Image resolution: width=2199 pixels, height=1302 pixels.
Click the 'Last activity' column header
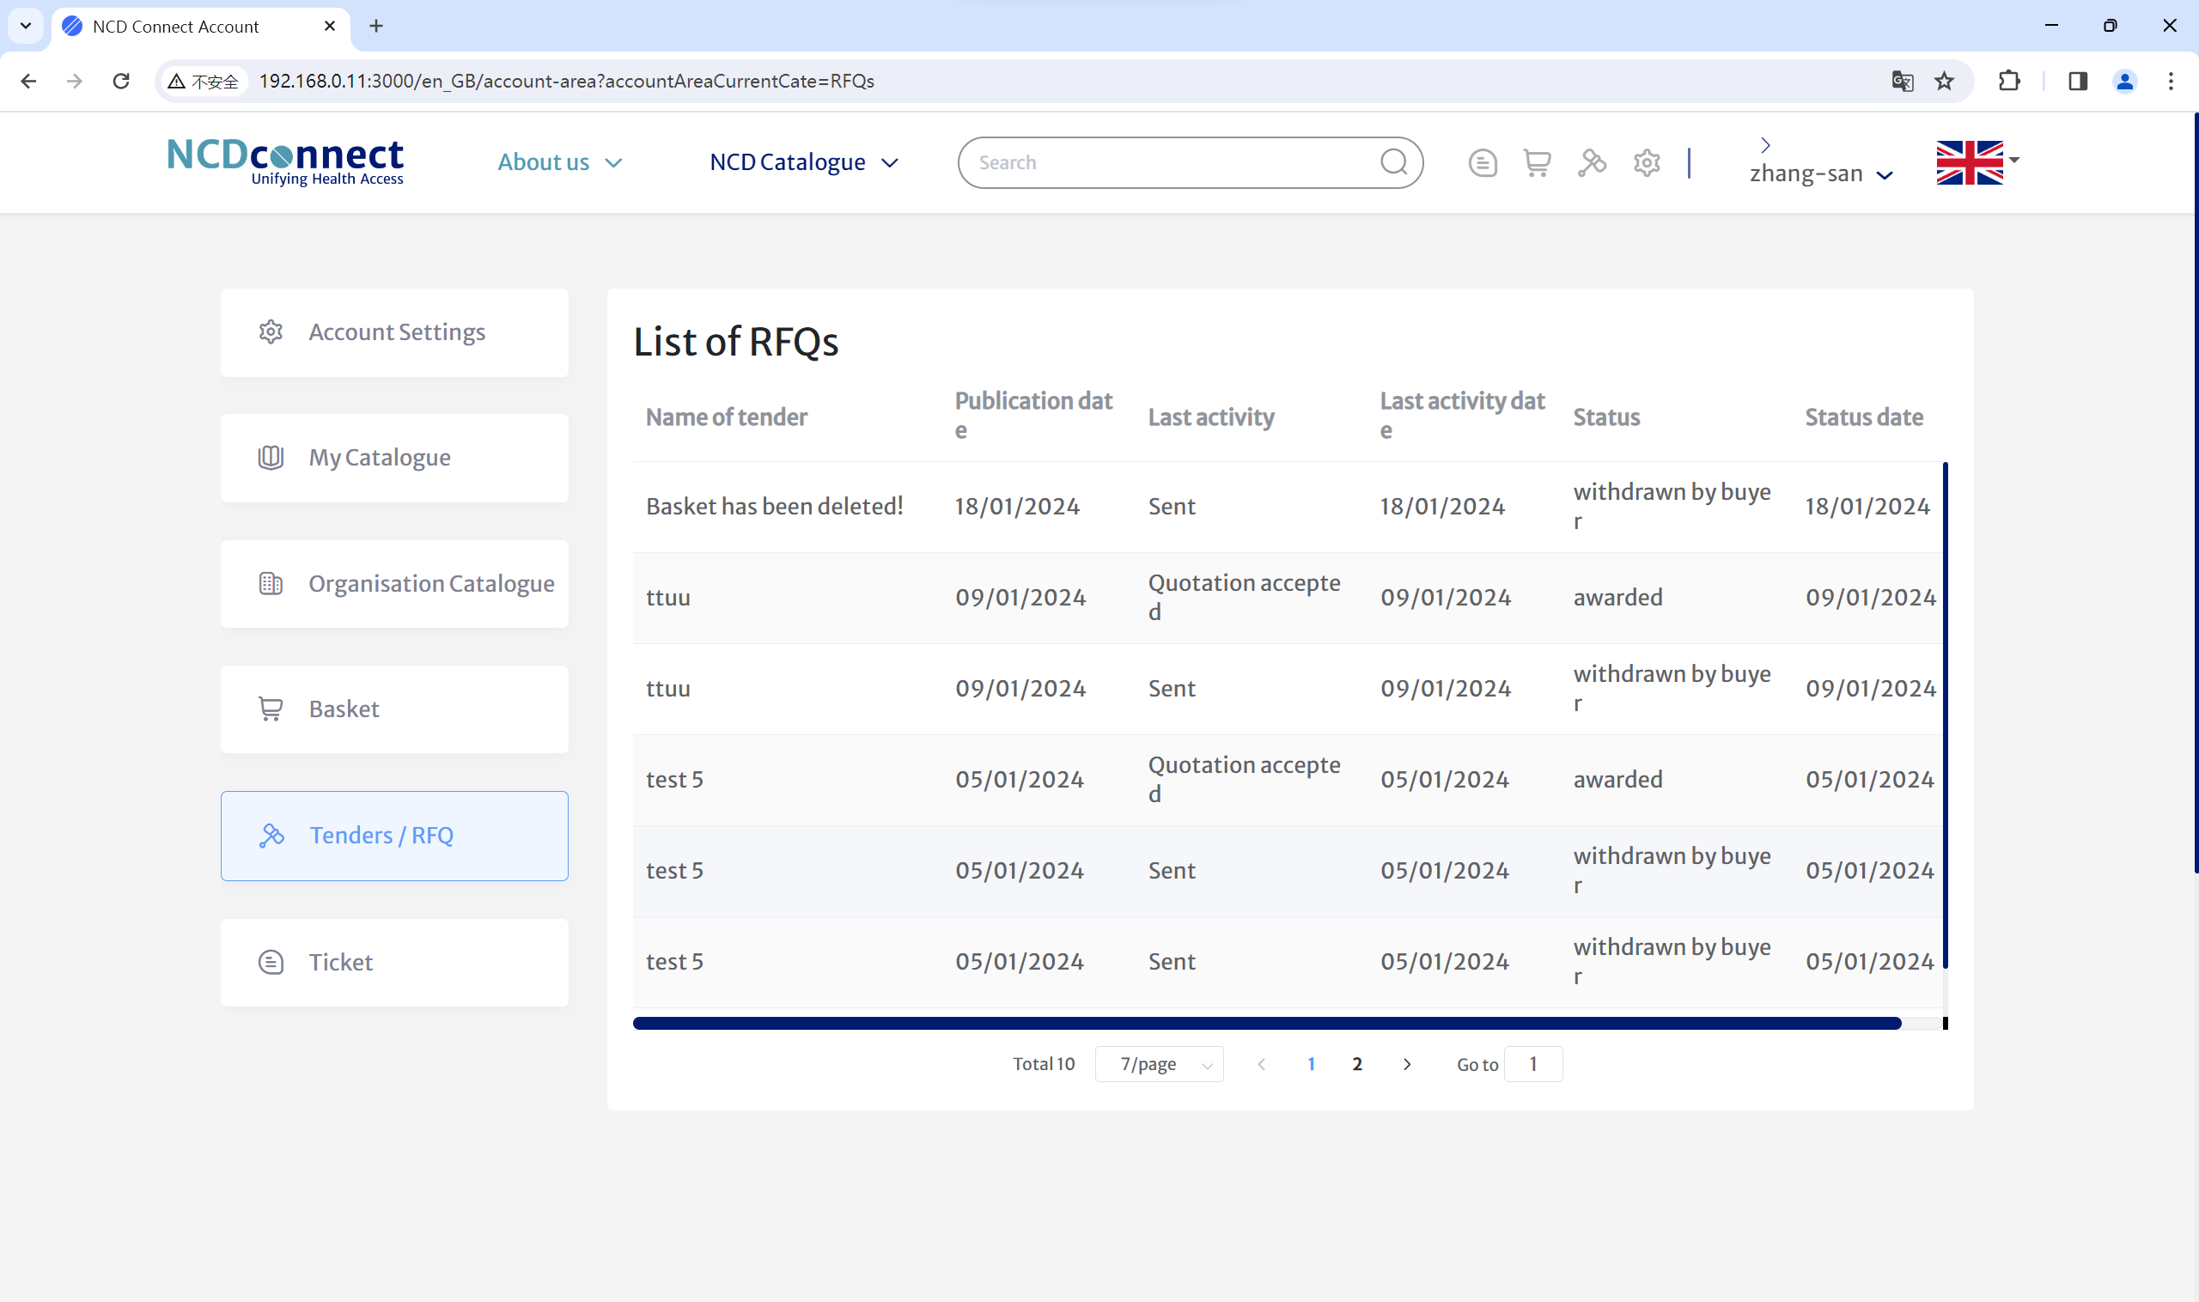1211,417
